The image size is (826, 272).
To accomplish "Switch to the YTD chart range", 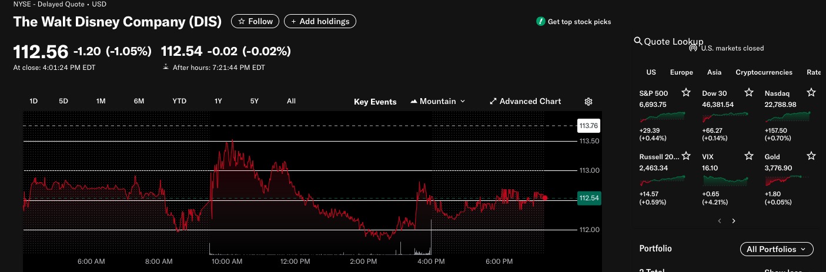I will point(179,101).
